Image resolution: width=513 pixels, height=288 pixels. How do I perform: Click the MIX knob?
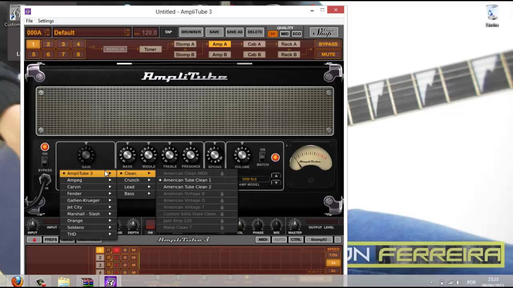point(276,224)
